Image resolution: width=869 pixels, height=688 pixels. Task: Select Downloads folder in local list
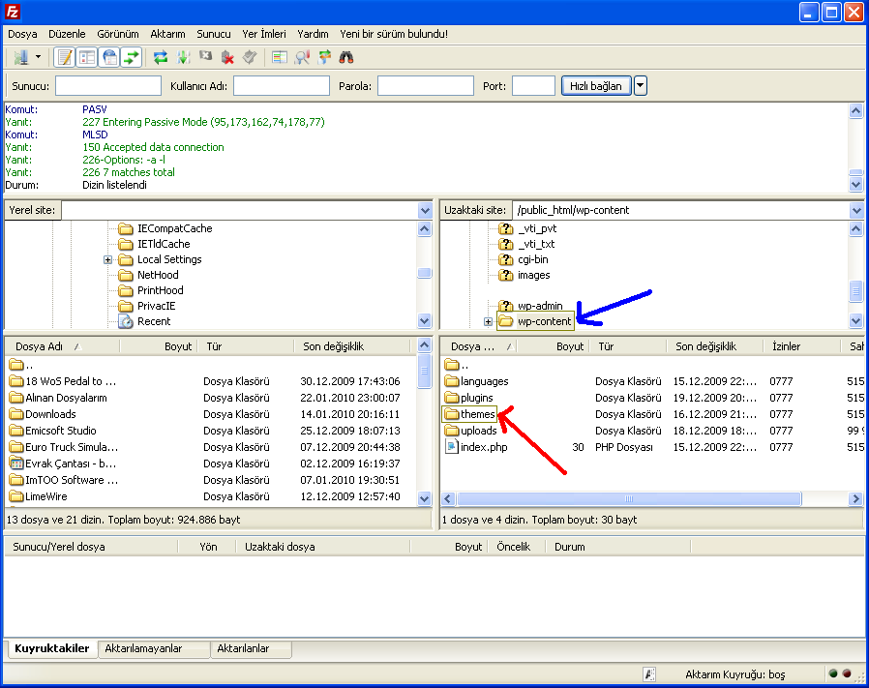[x=43, y=414]
